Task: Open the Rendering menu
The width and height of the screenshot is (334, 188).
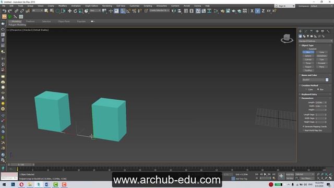Action: pos(107,6)
